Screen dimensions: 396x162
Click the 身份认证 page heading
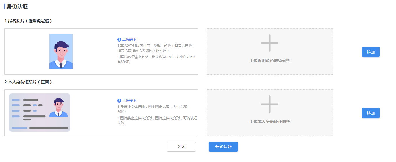[17, 7]
